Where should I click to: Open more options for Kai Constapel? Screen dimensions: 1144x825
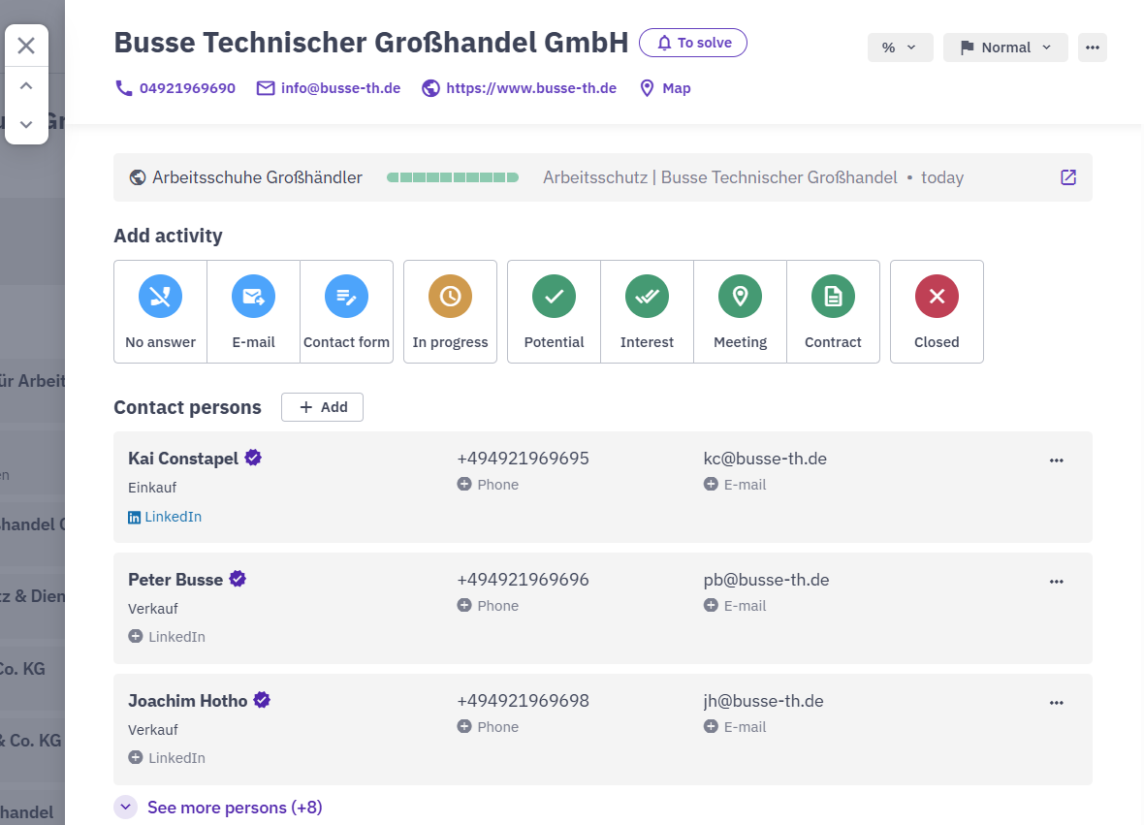click(x=1057, y=460)
